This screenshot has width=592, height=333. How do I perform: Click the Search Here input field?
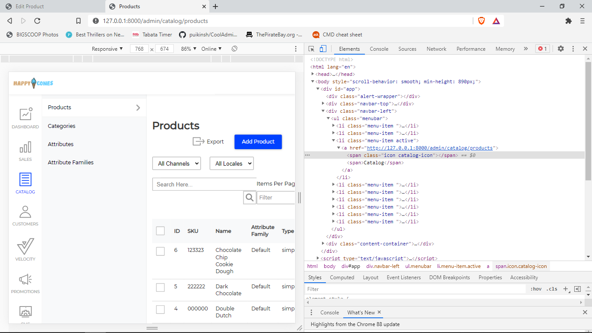coord(205,184)
